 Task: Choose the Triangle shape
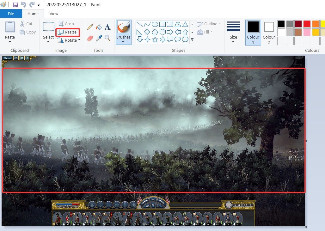pos(185,24)
